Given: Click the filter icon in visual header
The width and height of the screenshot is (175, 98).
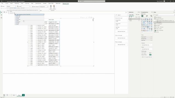Looking at the screenshot, I should (x=89, y=17).
